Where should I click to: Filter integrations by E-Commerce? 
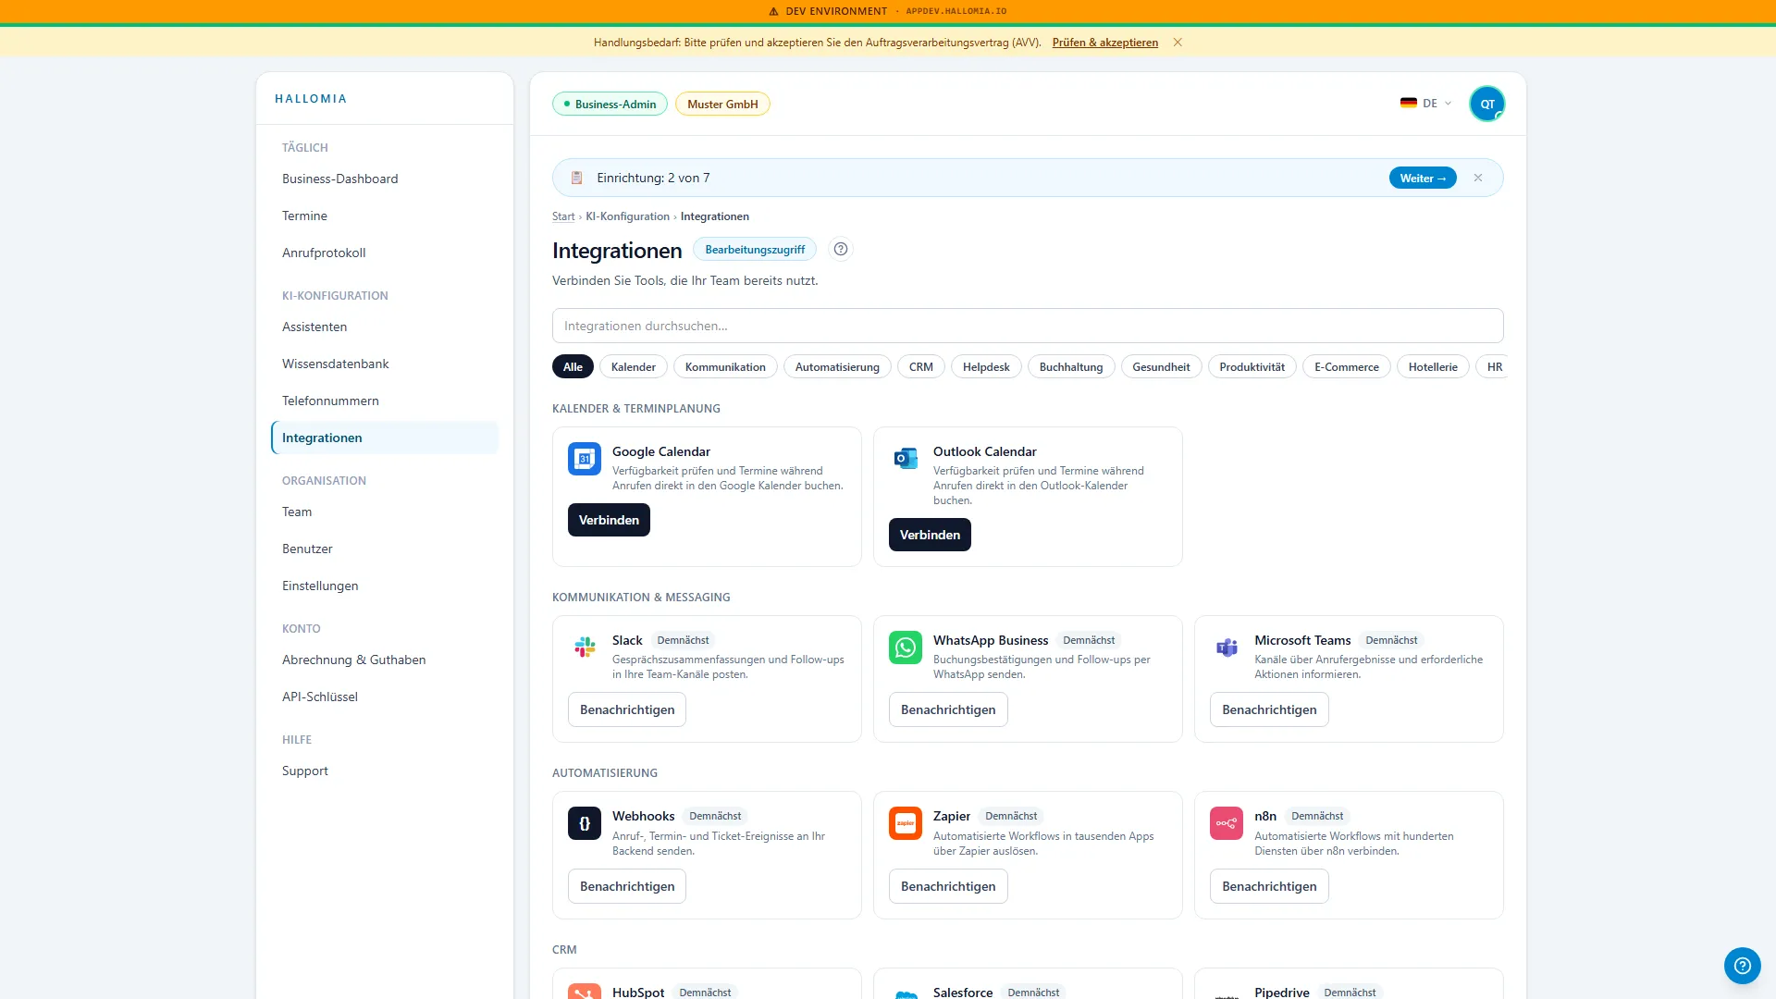[1347, 367]
